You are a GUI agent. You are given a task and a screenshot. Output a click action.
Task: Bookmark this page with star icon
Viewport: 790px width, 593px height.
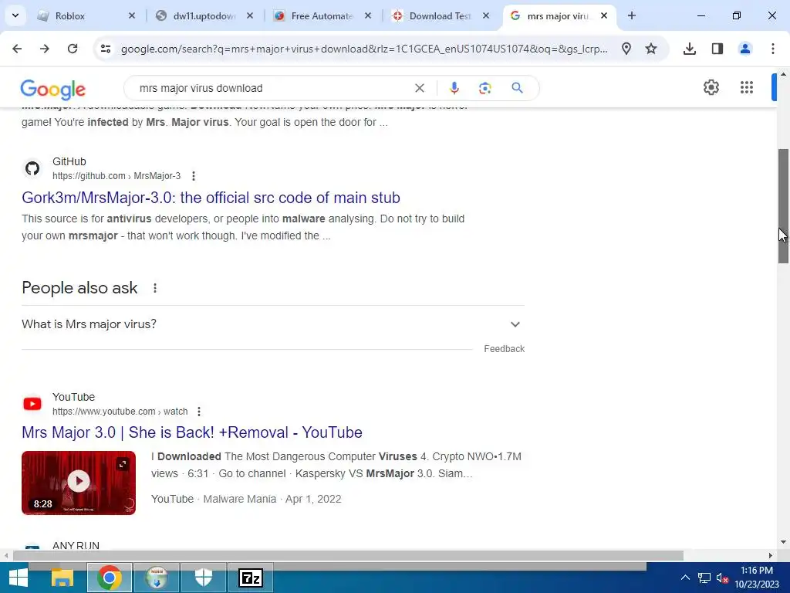651,49
